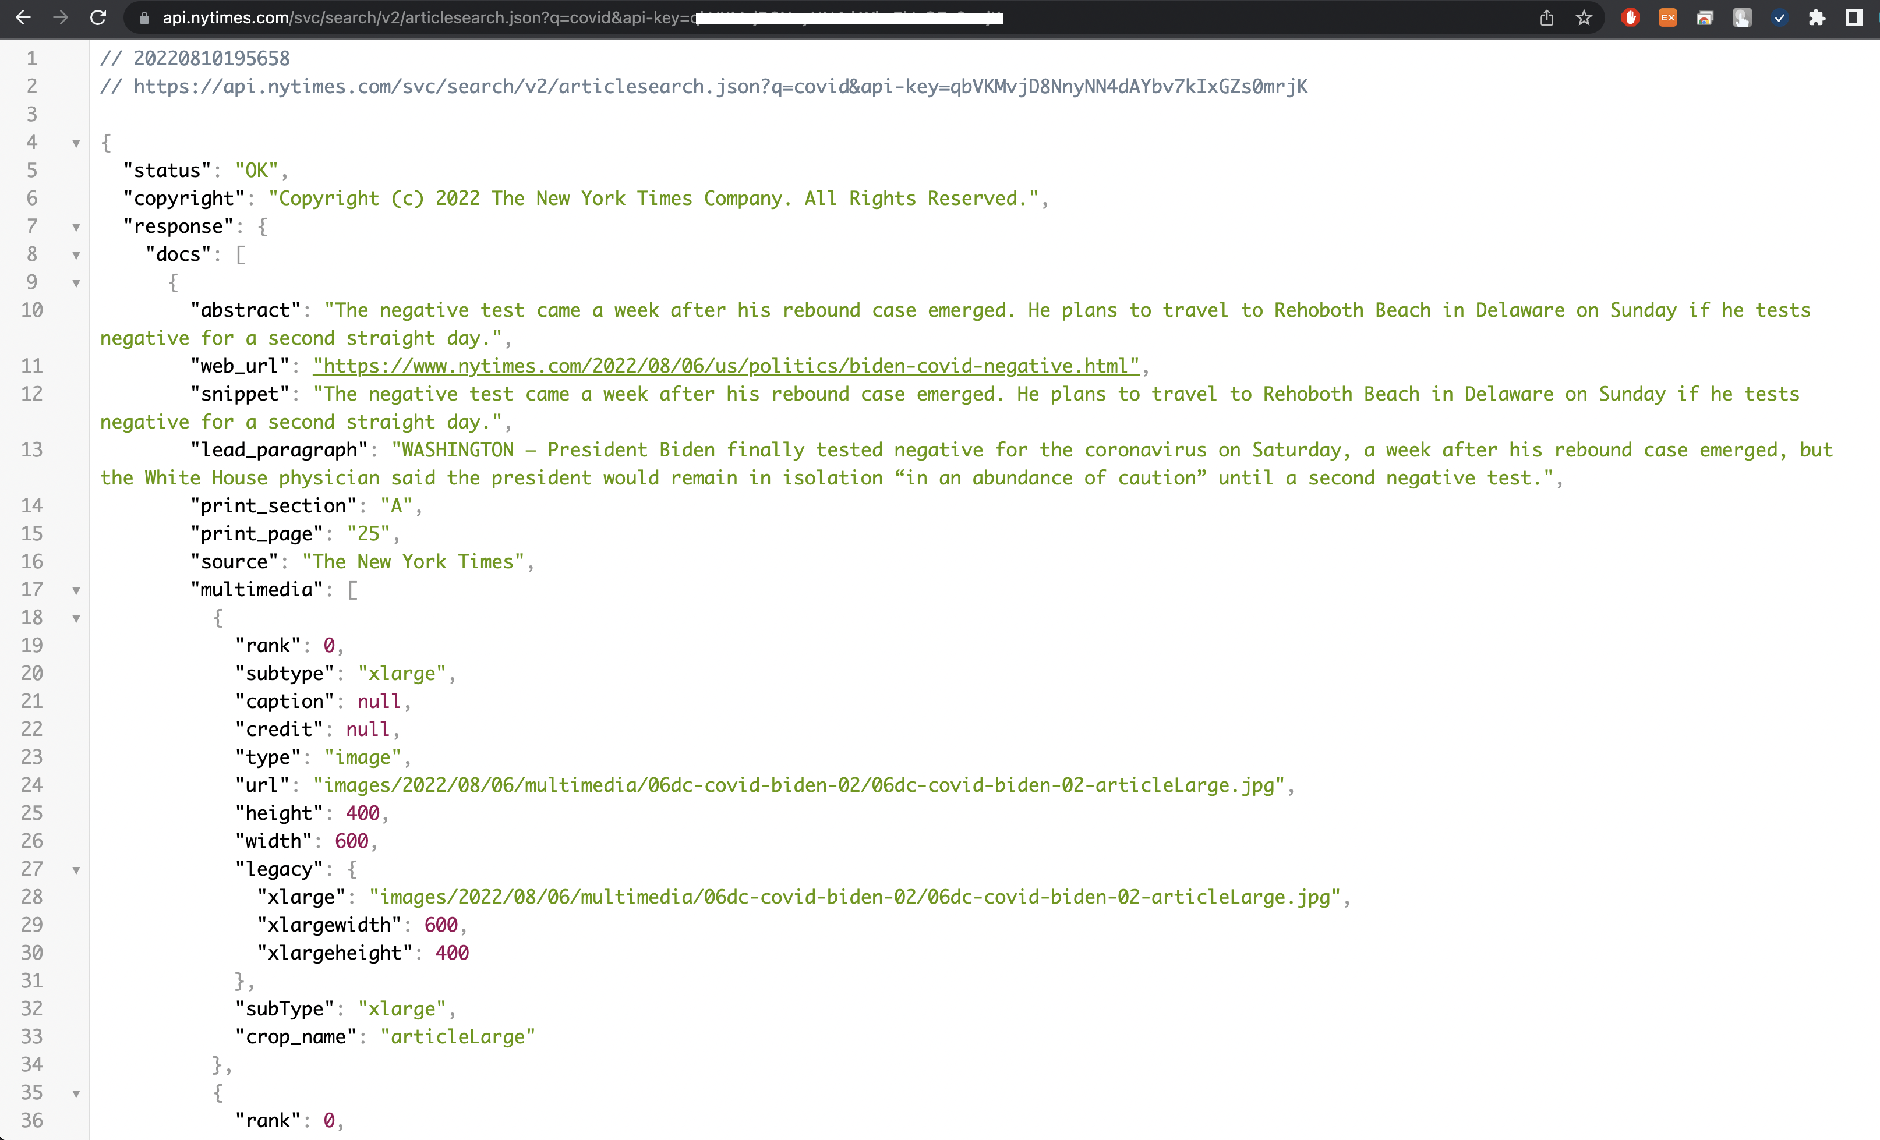Screen dimensions: 1880x1140
Task: Collapse the root object on line 4
Action: [76, 143]
